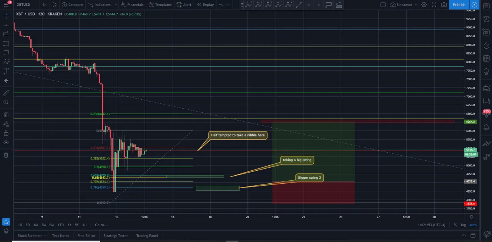Select Horizontal Line tool in favorites bar
Image resolution: width=492 pixels, height=242 pixels.
[309, 5]
